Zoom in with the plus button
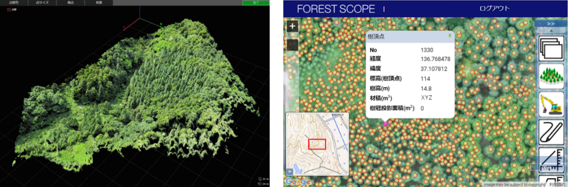568x187 pixels. [293, 26]
